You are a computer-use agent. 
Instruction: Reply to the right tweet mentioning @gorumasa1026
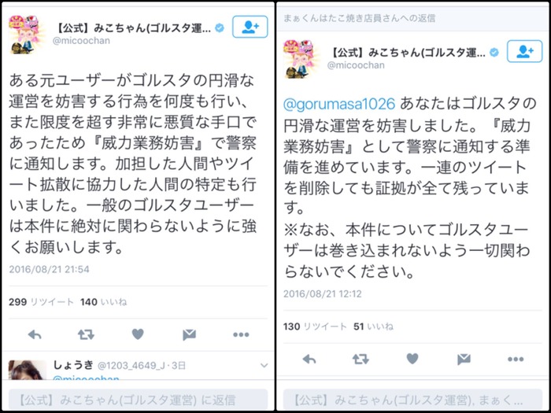tap(309, 360)
